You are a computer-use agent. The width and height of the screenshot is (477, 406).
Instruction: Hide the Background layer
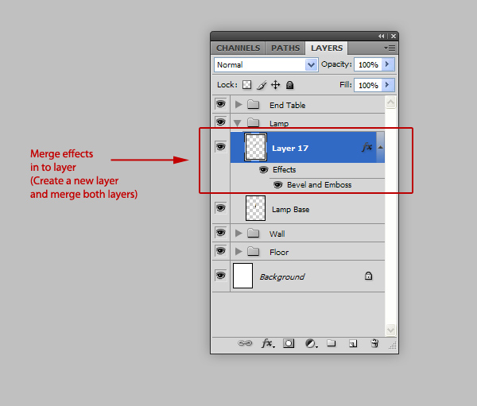coord(220,275)
